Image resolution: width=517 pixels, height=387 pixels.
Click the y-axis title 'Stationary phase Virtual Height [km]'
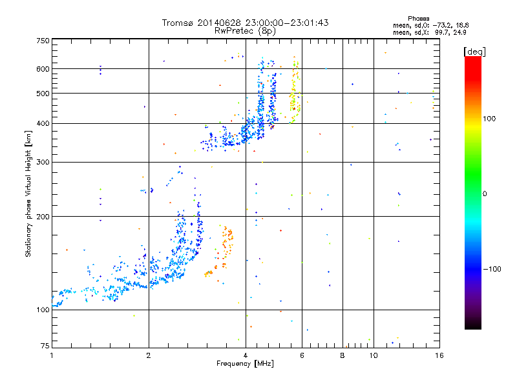(28, 194)
